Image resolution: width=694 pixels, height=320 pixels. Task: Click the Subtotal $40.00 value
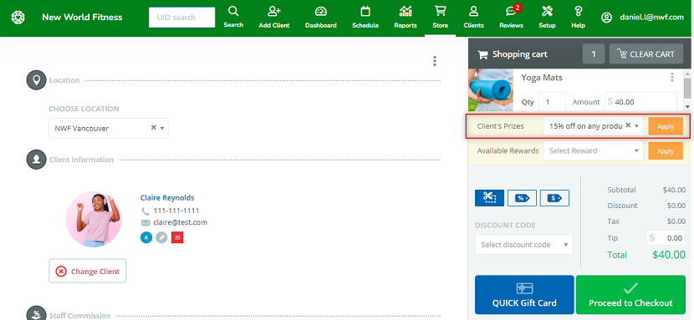point(674,190)
